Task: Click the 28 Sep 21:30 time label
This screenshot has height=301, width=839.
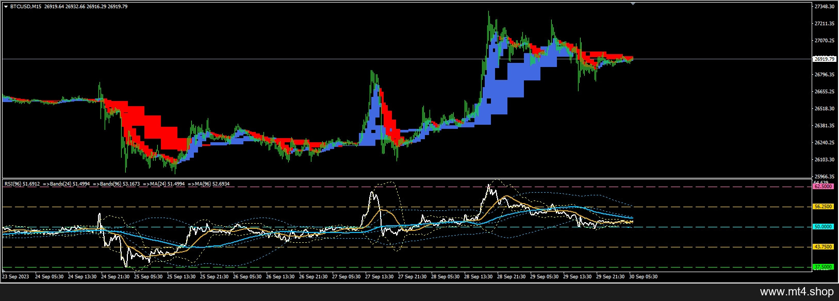Action: [512, 277]
